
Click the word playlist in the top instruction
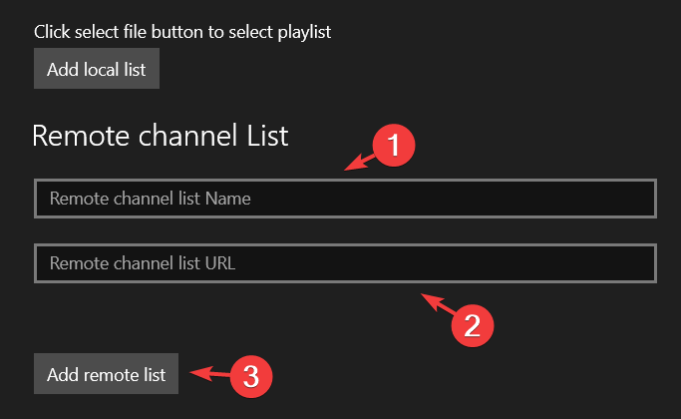pyautogui.click(x=304, y=33)
